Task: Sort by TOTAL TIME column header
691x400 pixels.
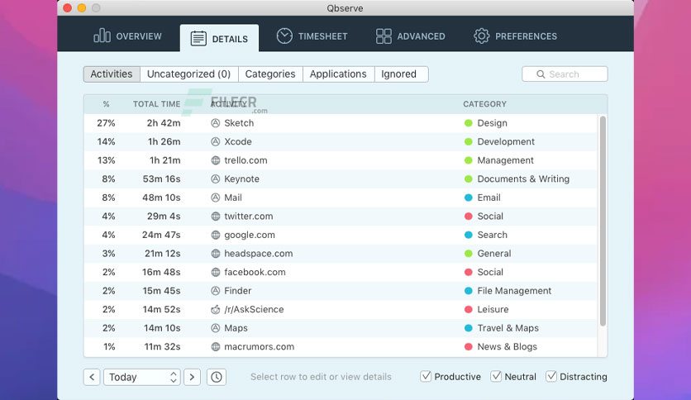Action: click(x=157, y=104)
